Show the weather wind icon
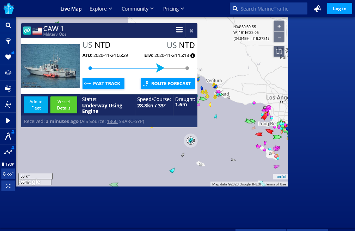Viewport: 355px width, 231px height. 8,89
